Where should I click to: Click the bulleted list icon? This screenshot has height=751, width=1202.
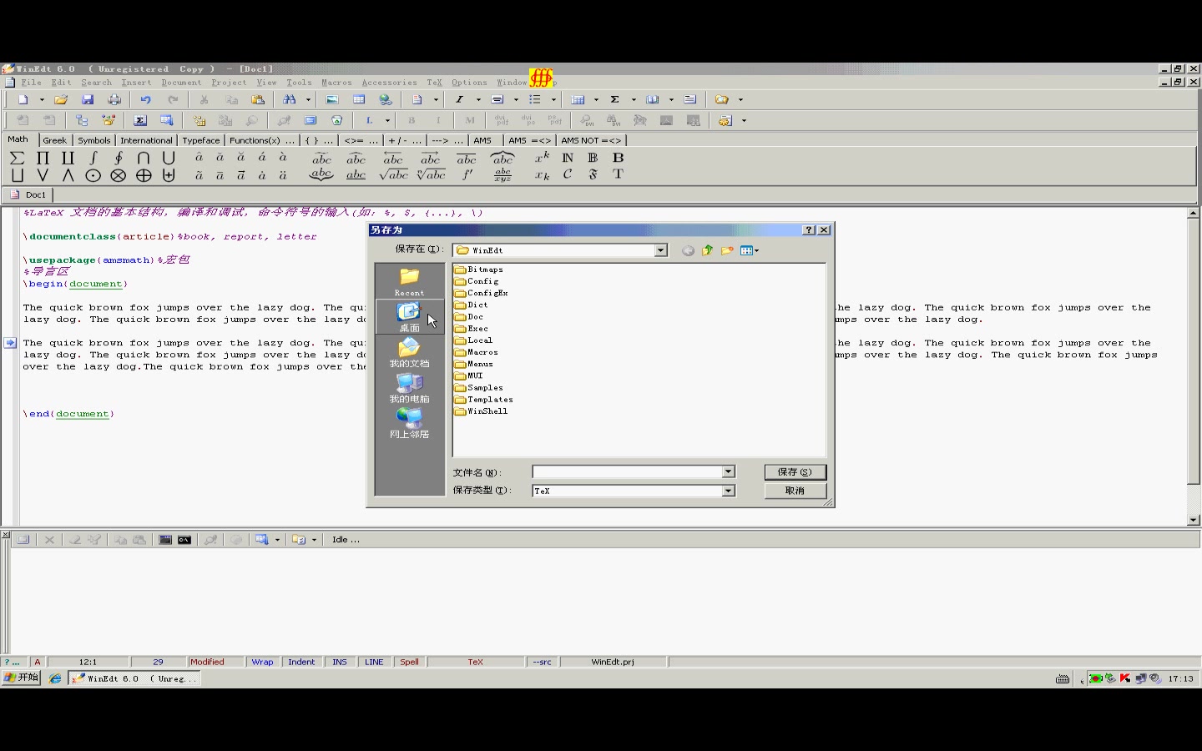coord(535,99)
